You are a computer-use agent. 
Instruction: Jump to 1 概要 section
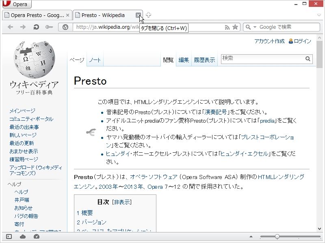coord(85,213)
